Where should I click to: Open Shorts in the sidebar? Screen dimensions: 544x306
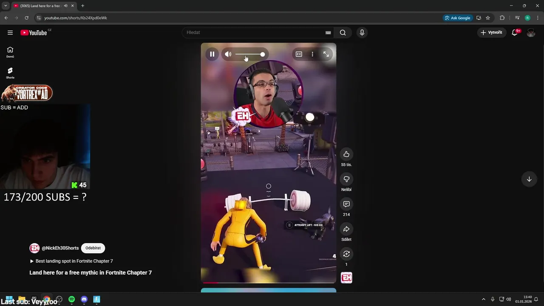tap(10, 73)
